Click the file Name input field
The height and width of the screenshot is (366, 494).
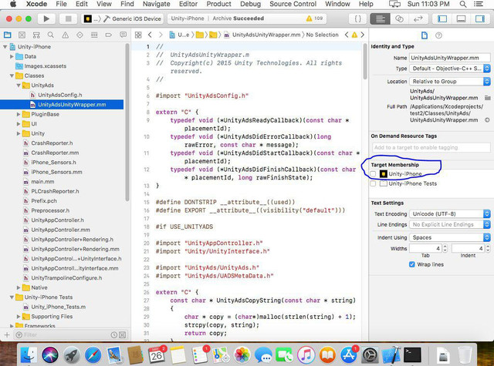(x=449, y=58)
